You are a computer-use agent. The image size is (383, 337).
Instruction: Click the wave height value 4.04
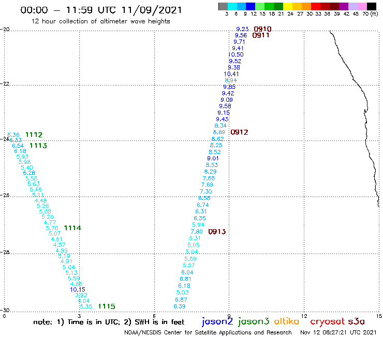click(83, 301)
